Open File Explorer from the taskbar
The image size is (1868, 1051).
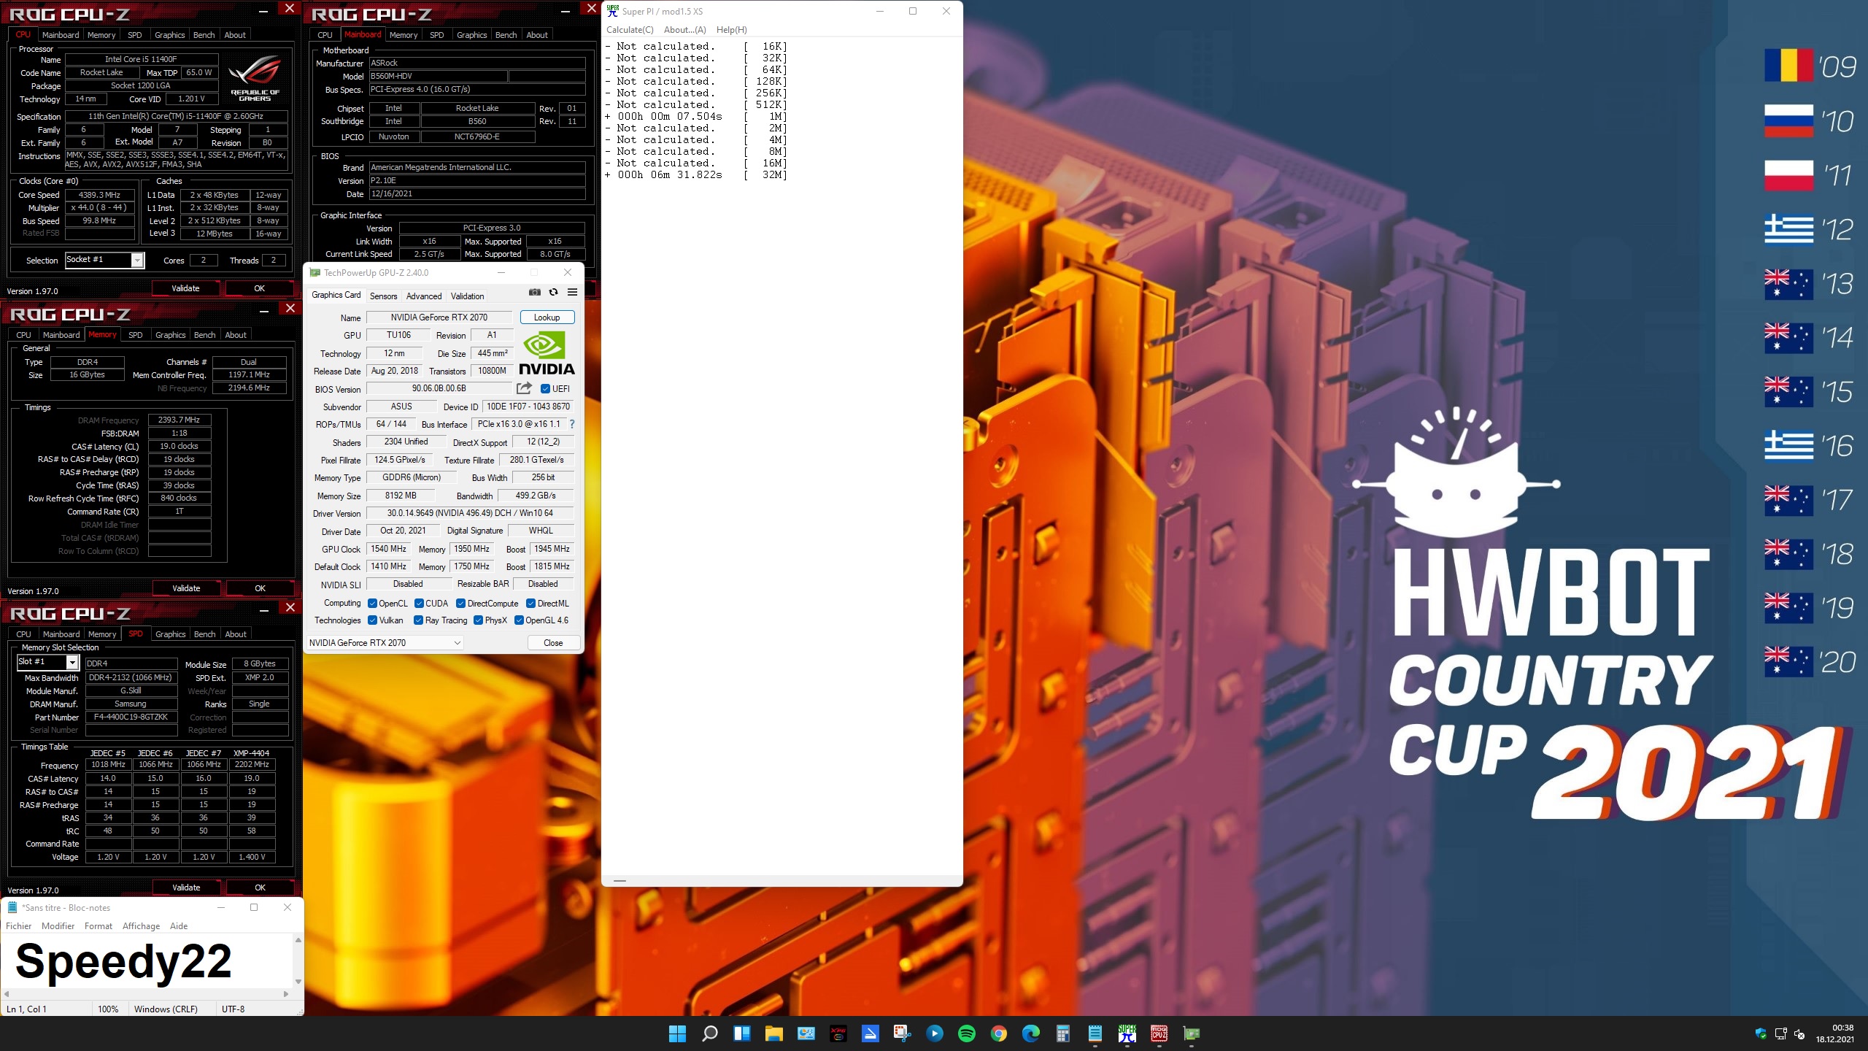pyautogui.click(x=774, y=1033)
